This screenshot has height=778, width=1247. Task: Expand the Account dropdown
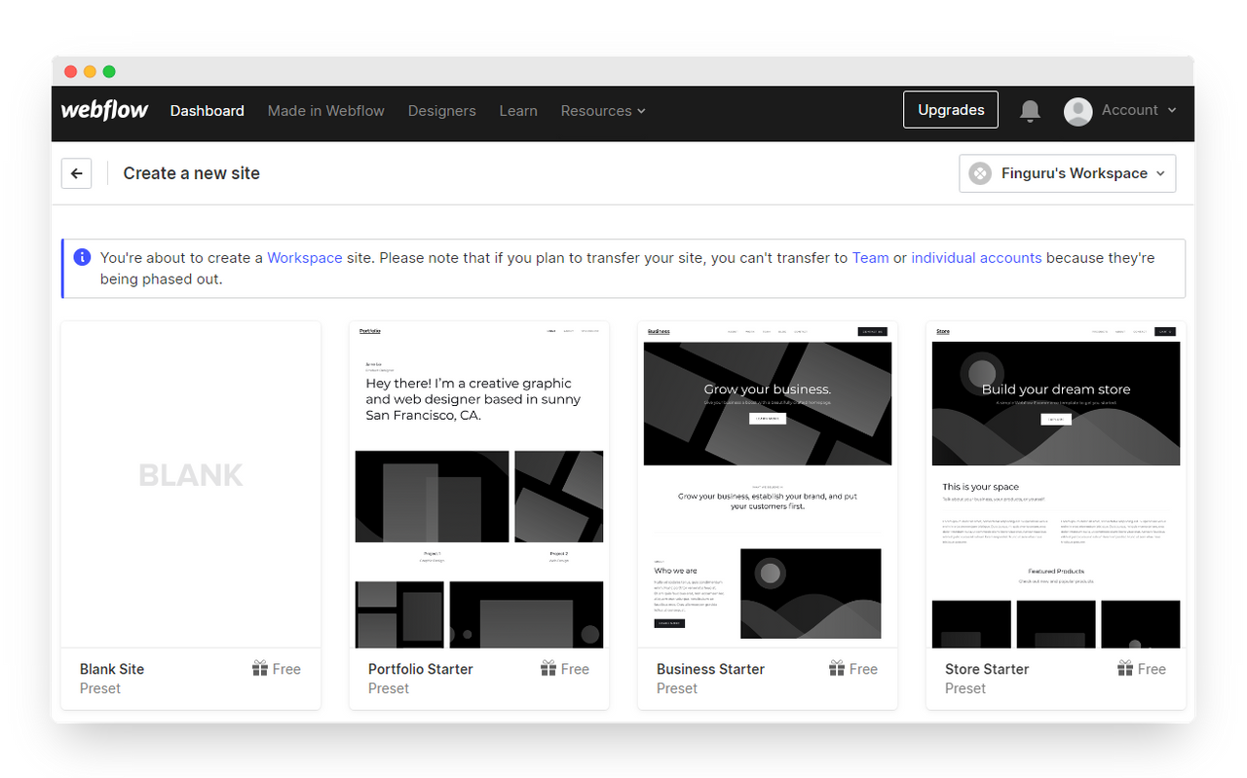coord(1139,110)
